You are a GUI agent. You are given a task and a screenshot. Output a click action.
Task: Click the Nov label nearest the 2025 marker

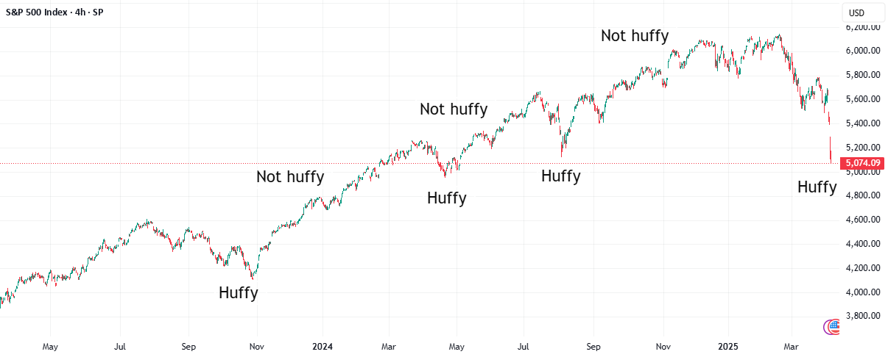click(x=663, y=345)
